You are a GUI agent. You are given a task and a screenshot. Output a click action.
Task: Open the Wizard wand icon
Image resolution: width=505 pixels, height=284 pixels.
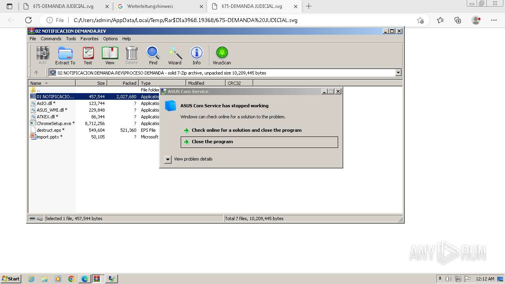[175, 55]
